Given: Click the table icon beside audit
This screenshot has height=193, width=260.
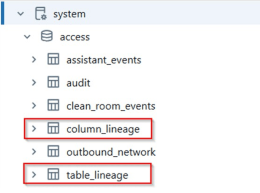Looking at the screenshot, I should tap(53, 82).
